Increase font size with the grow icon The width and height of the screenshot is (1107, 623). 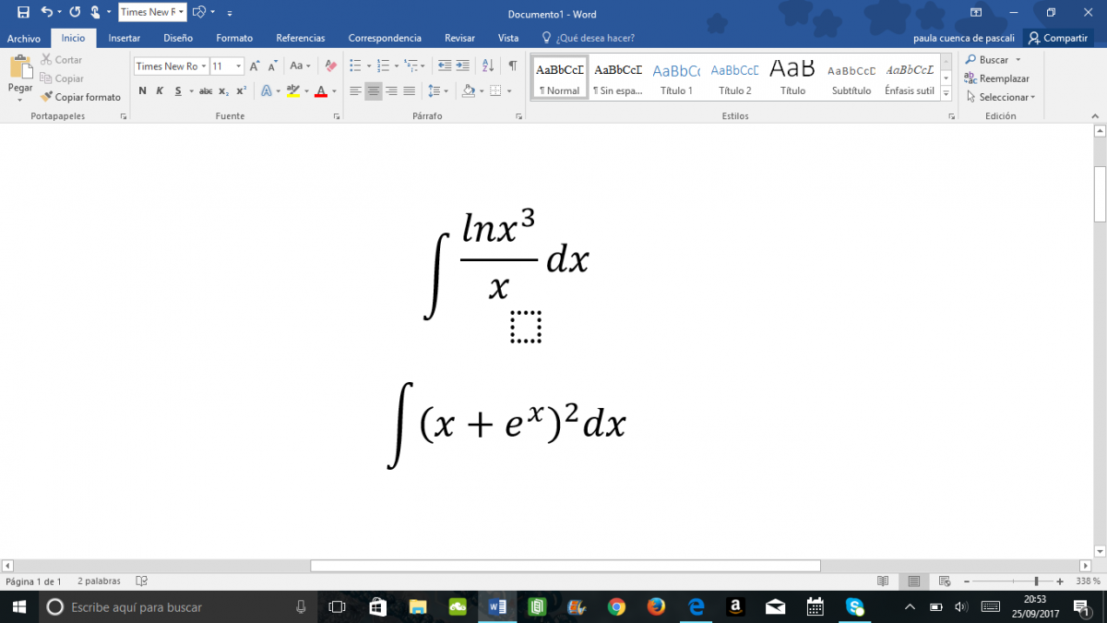[256, 66]
